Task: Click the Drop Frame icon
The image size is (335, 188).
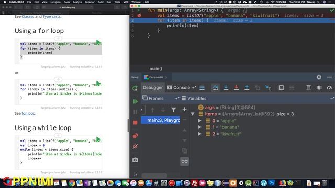Action: click(257, 88)
